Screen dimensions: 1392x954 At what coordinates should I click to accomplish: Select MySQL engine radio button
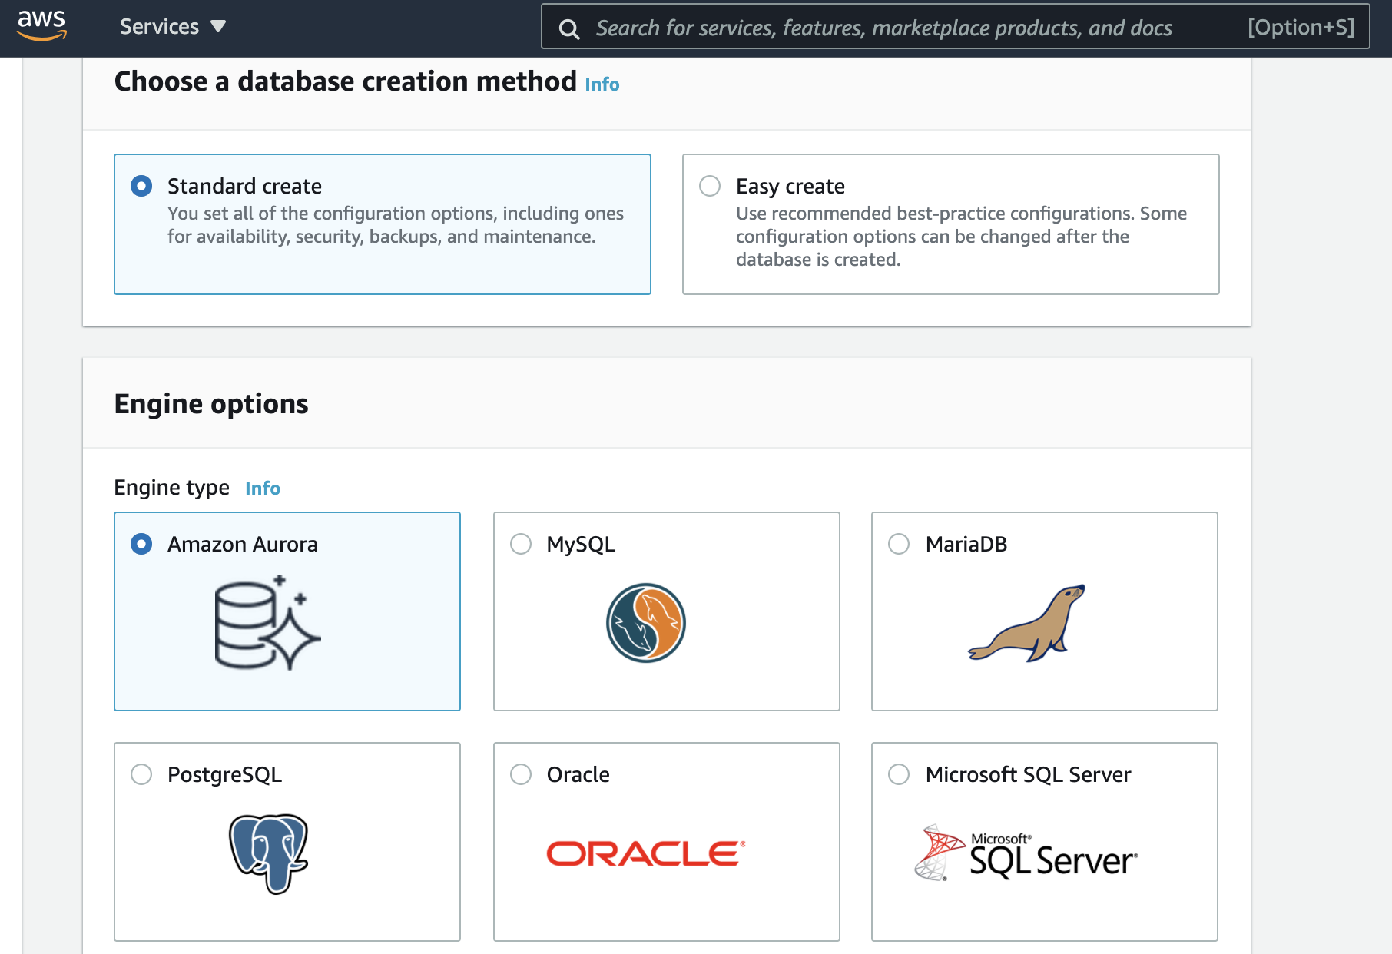click(521, 544)
